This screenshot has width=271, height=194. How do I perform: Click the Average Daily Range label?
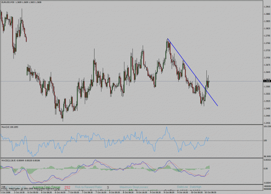(46, 187)
